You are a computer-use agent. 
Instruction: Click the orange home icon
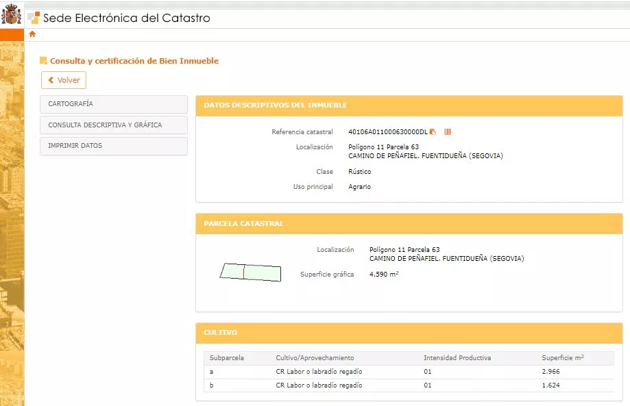[x=32, y=34]
